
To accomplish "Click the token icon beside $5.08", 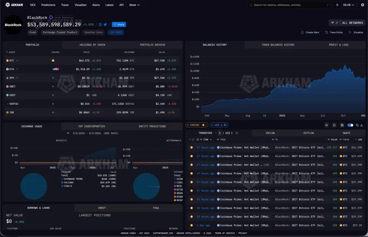I will (x=337, y=5).
